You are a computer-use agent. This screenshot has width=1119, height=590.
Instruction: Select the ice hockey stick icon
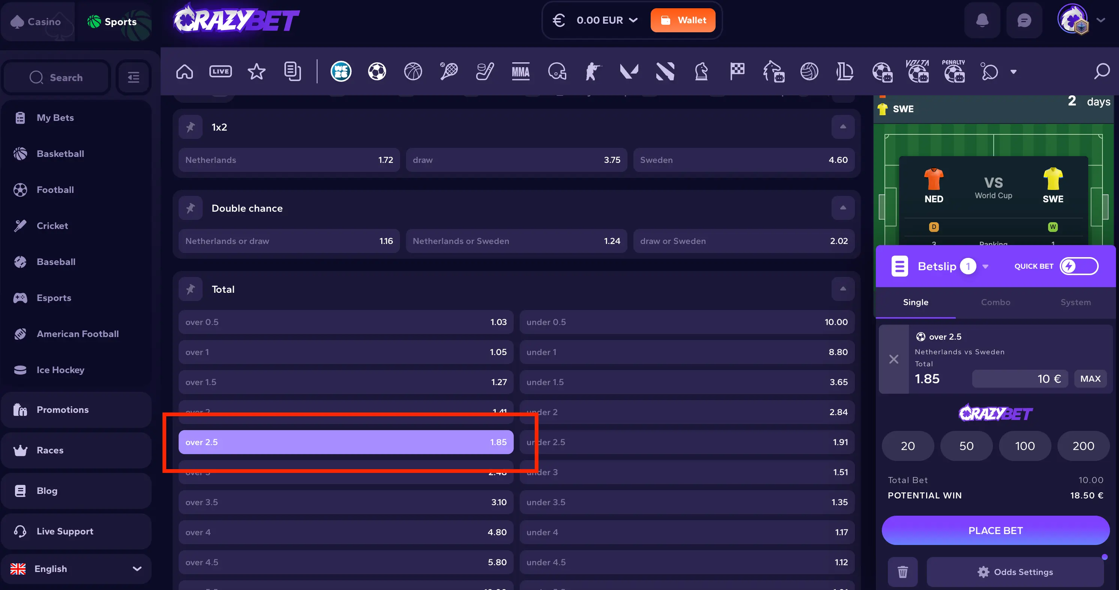[485, 71]
